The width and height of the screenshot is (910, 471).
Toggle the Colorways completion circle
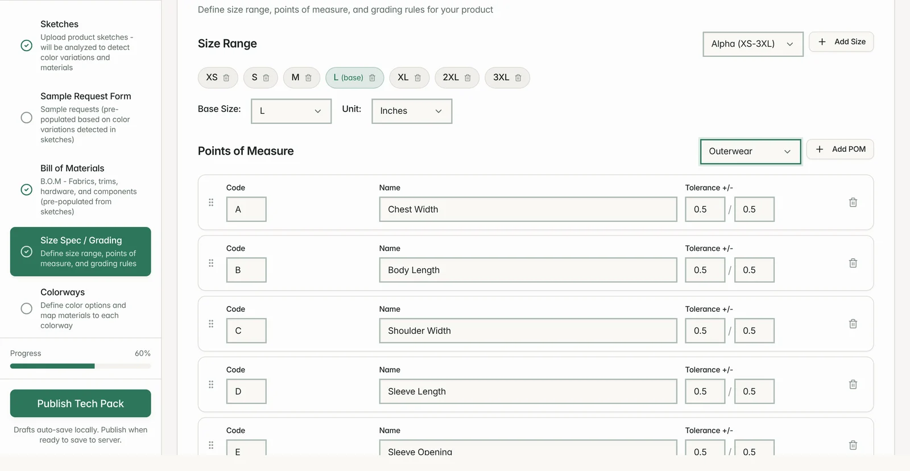point(27,308)
